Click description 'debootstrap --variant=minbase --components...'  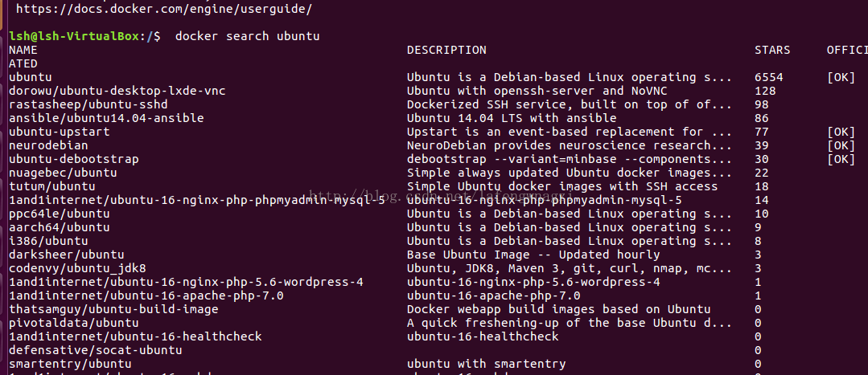tap(570, 159)
